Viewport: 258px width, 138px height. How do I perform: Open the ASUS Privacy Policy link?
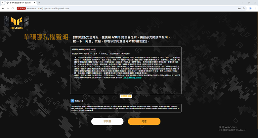coord(132,78)
